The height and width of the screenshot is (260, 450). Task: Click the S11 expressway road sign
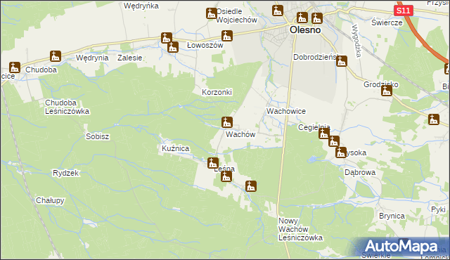click(403, 11)
